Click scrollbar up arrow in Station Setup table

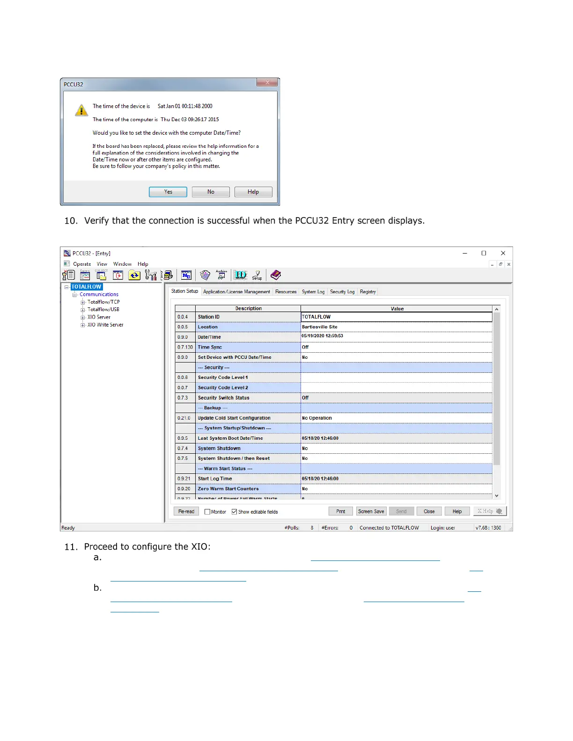tap(497, 309)
